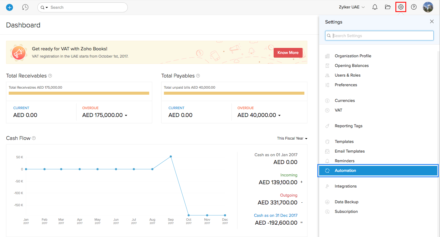Open the recent activity history icon

[x=25, y=7]
